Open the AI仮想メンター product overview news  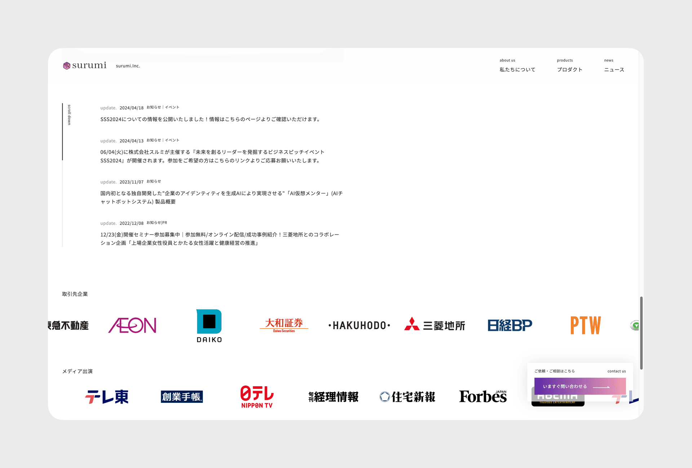(x=221, y=198)
